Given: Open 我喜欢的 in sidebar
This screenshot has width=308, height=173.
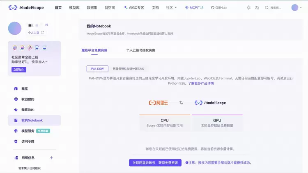Looking at the screenshot, I should tap(28, 110).
